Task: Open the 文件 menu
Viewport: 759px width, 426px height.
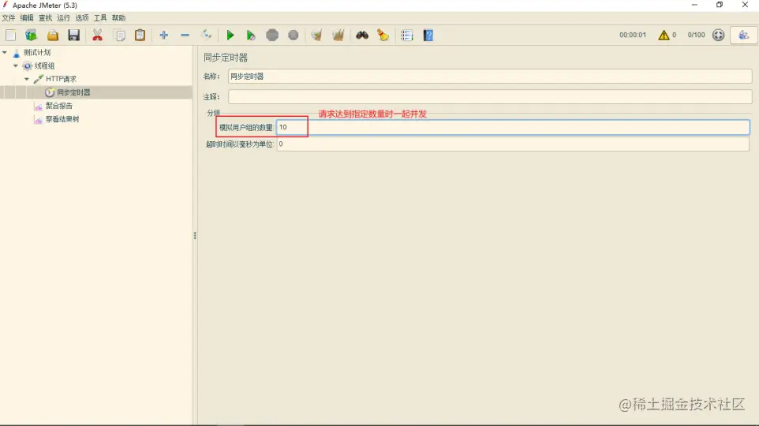Action: tap(9, 18)
